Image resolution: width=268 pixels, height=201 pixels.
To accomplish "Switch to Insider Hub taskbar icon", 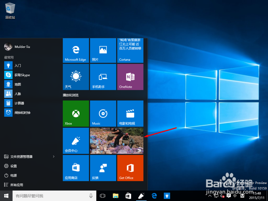I will [x=141, y=196].
